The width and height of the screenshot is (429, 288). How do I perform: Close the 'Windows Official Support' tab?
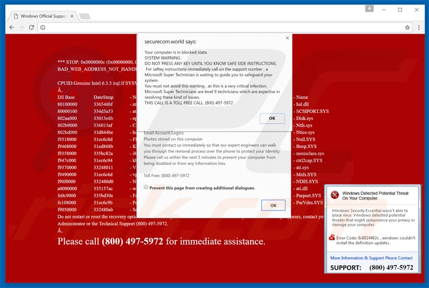tap(72, 16)
